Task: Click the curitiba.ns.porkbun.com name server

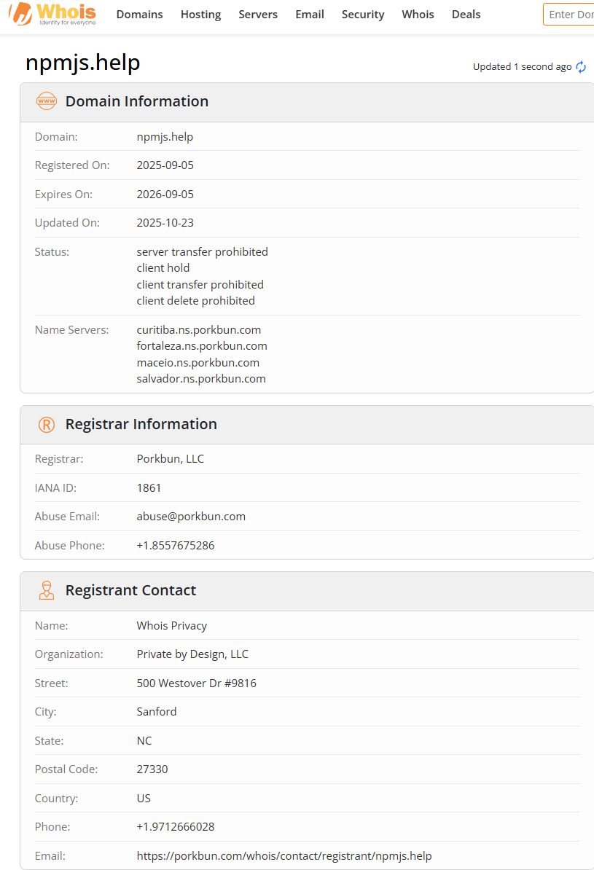Action: [x=199, y=329]
